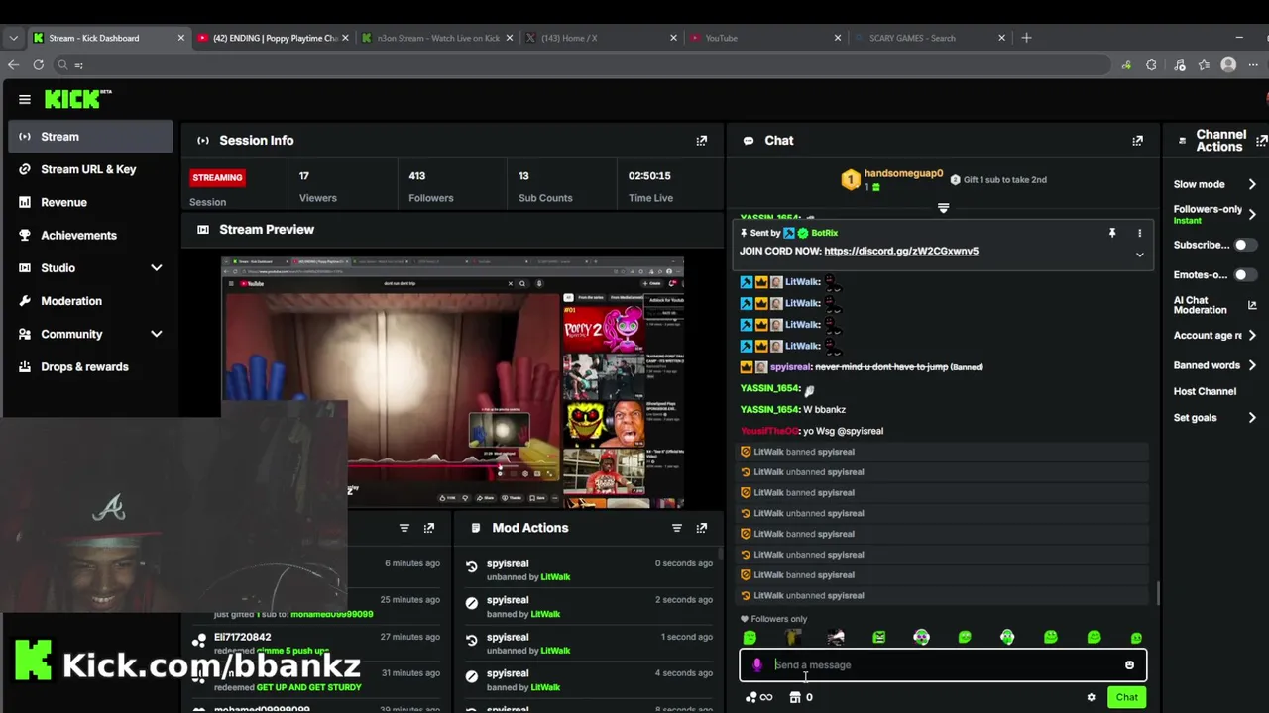Click Host Channel action
Viewport: 1269px width, 713px height.
coord(1205,392)
